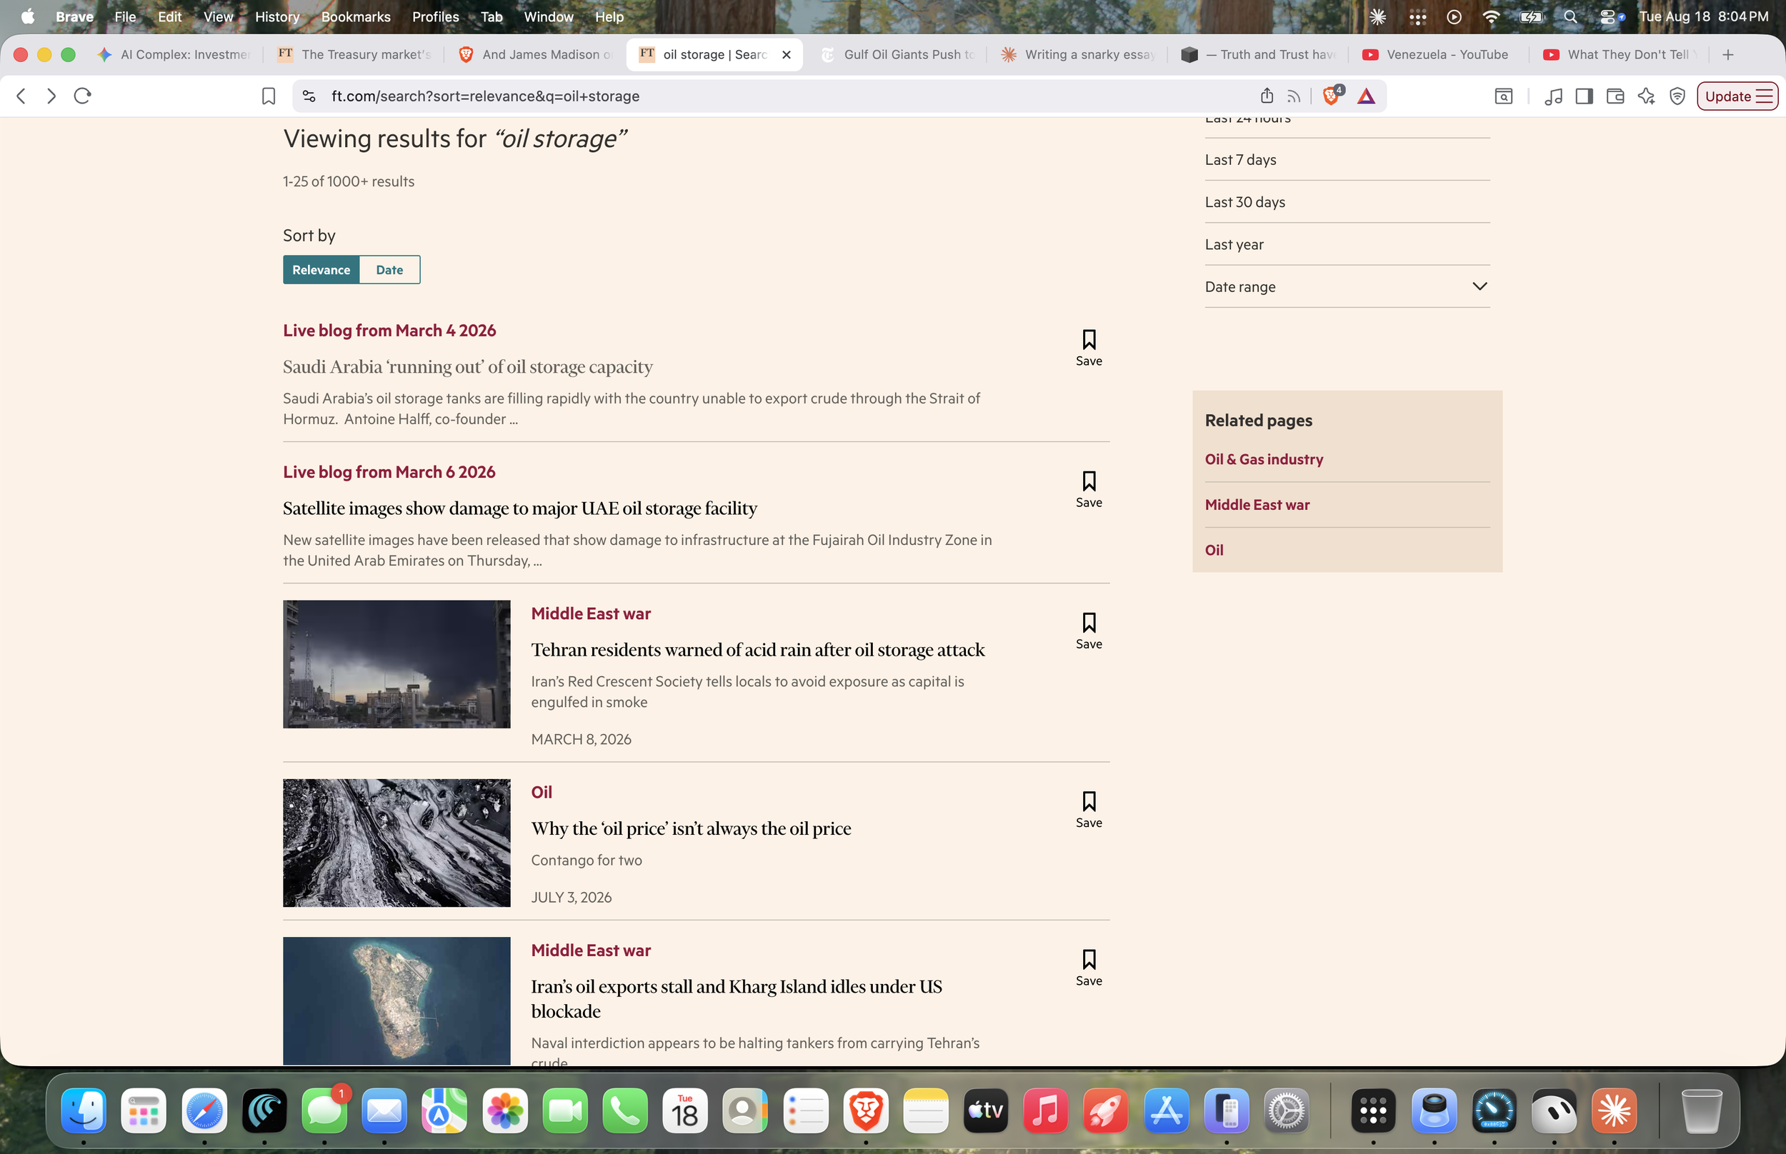Viewport: 1786px width, 1154px height.
Task: Open the Trash in the dock
Action: pos(1701,1110)
